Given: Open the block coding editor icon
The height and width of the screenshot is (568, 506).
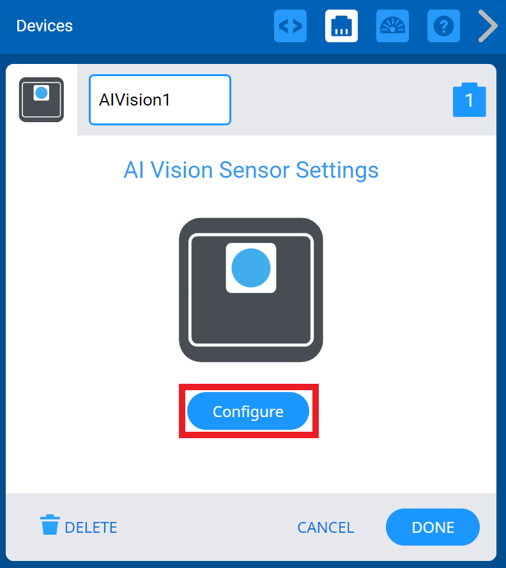Looking at the screenshot, I should [290, 26].
